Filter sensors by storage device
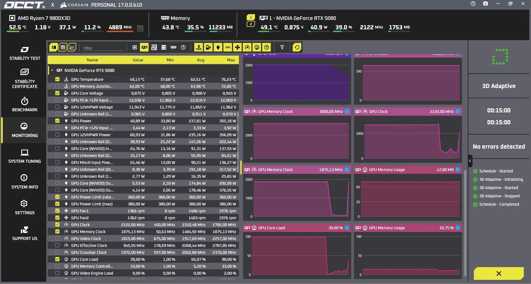This screenshot has height=284, width=531. coord(164,47)
